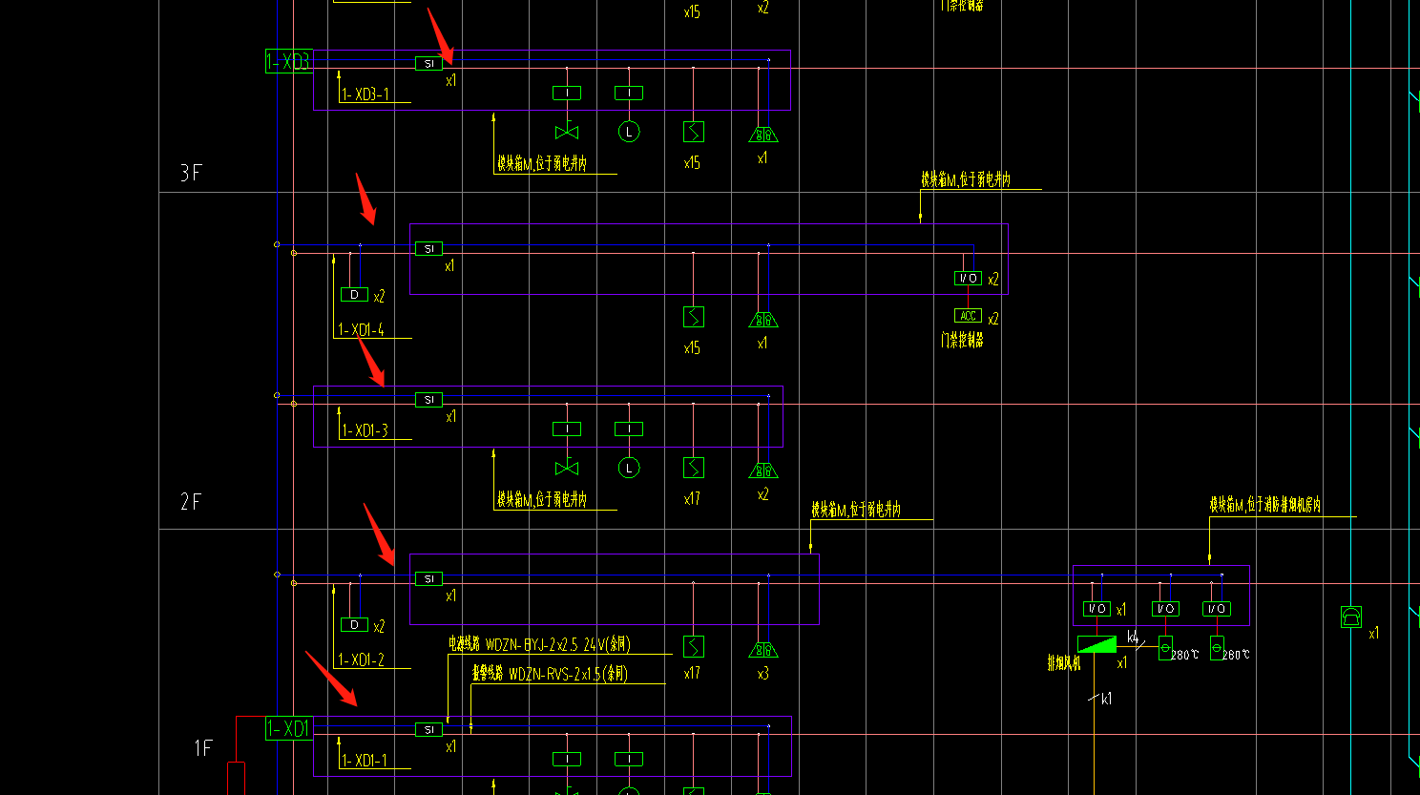Click the SI isolator on the 1-XD1-4 loop
Viewport: 1420px width, 795px height.
(x=428, y=248)
